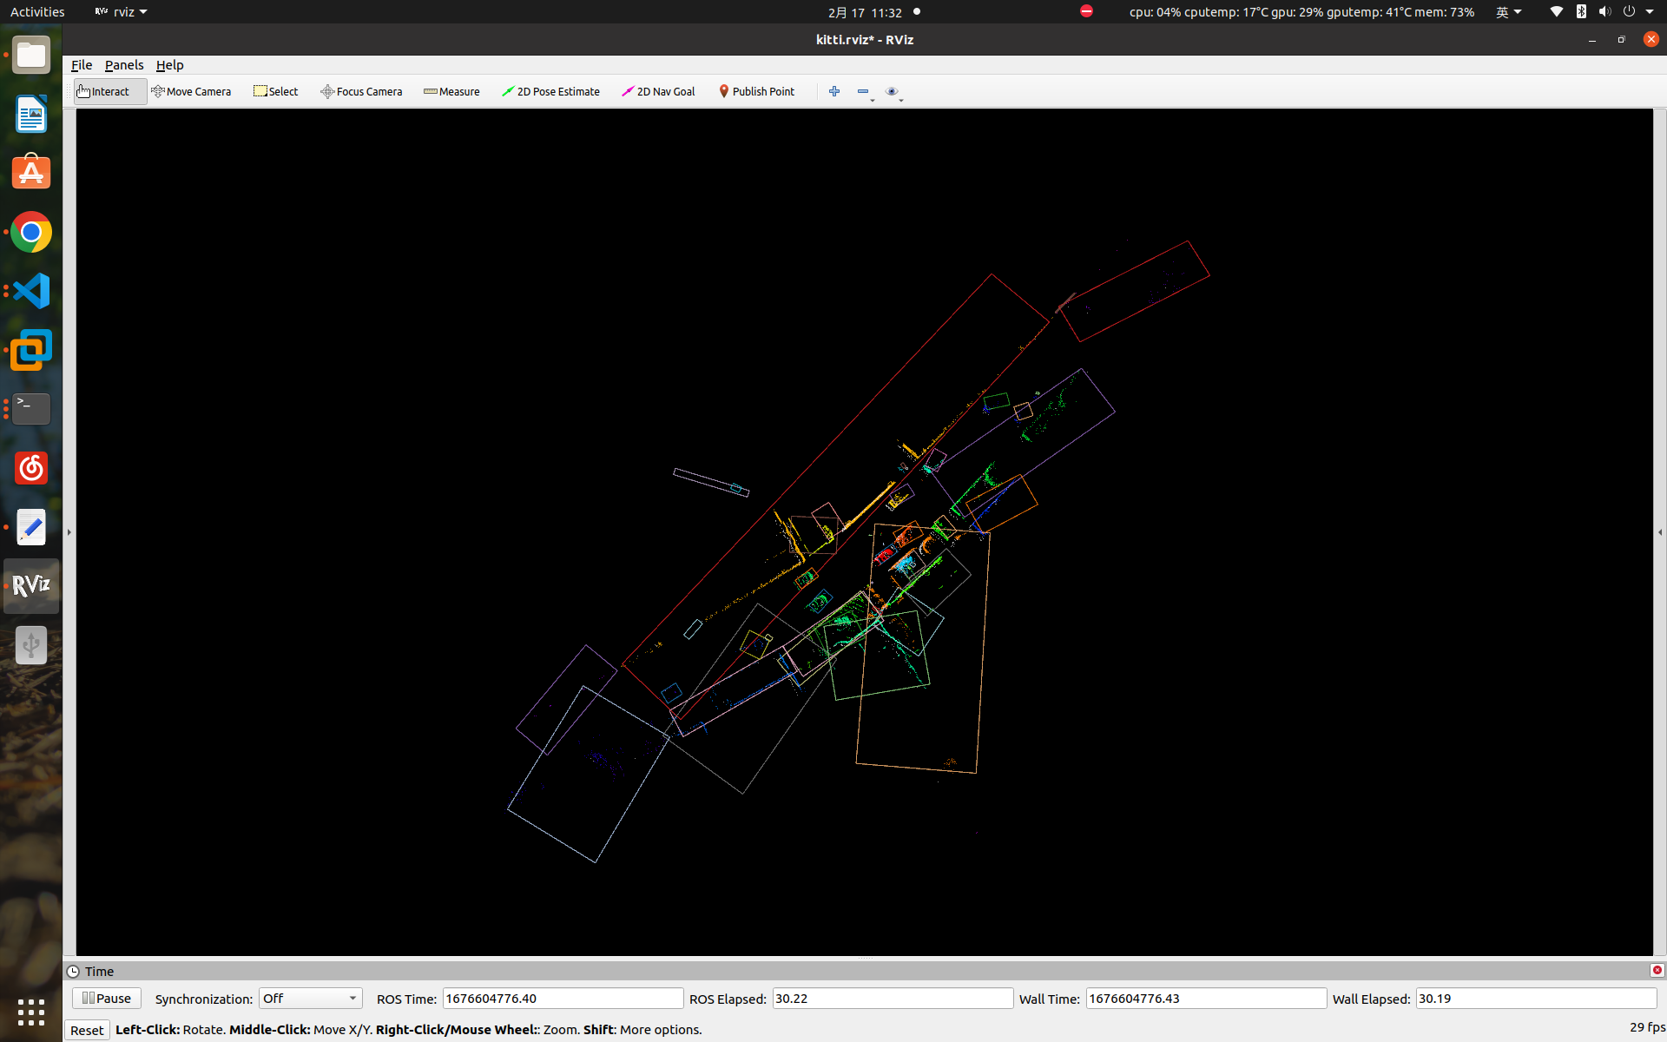Click inside the Wall Elapsed field
1667x1042 pixels.
click(x=1537, y=999)
